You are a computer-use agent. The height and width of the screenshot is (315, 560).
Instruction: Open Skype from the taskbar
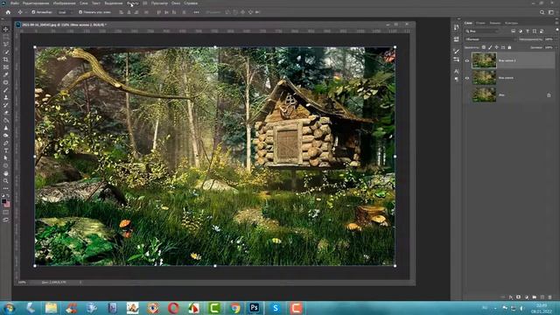click(275, 307)
